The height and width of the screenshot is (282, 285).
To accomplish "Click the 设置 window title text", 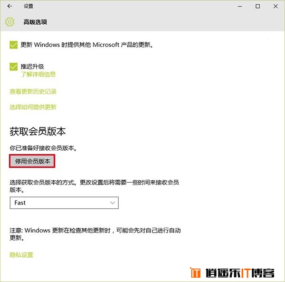I will pos(28,6).
